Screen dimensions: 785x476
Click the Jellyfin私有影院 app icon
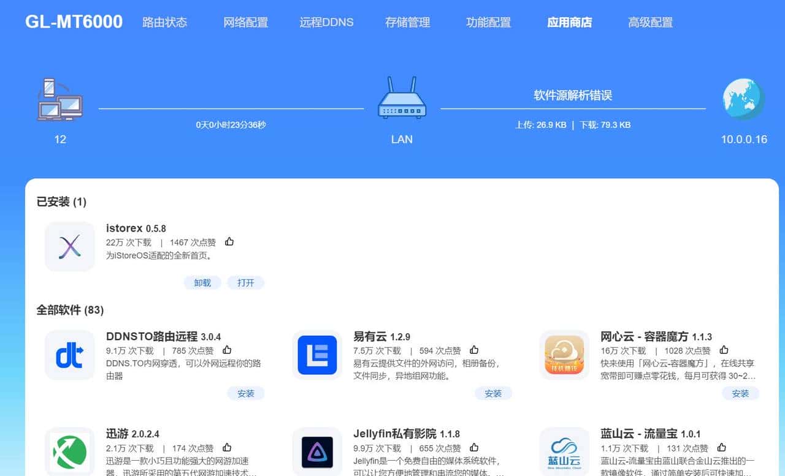click(317, 453)
